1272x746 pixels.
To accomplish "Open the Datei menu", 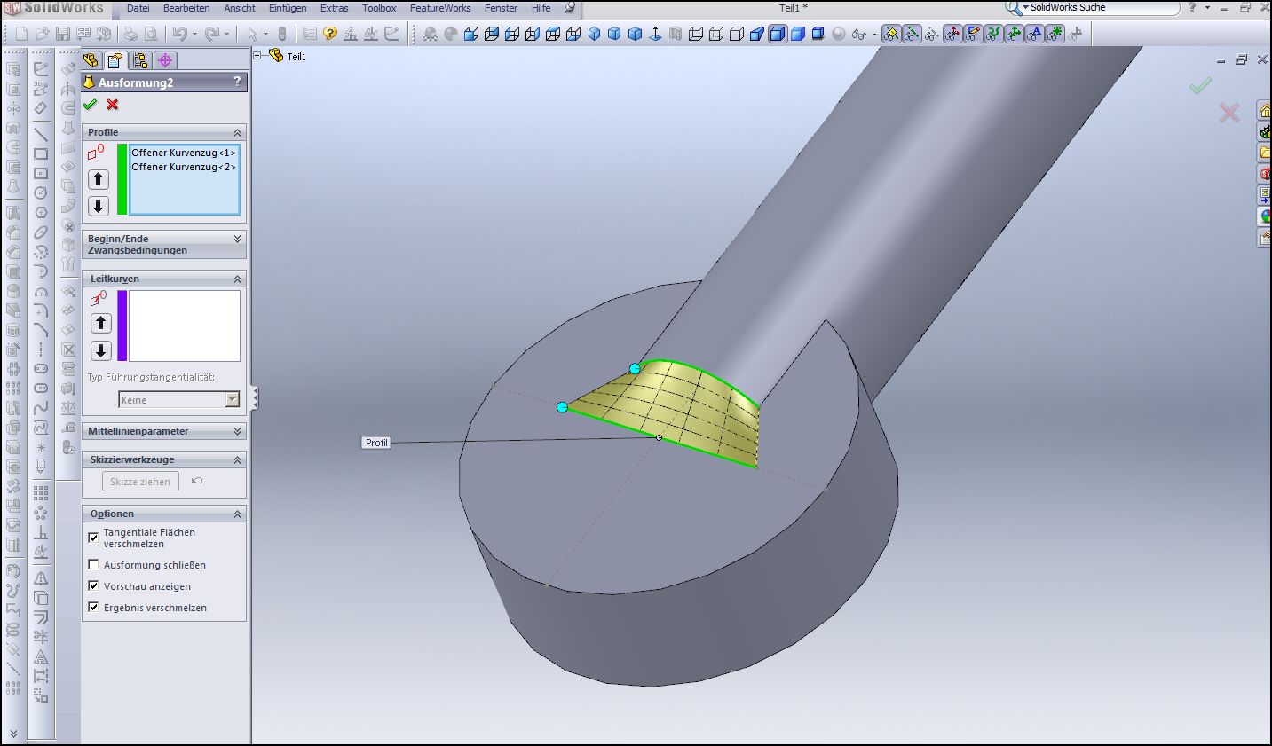I will (138, 8).
